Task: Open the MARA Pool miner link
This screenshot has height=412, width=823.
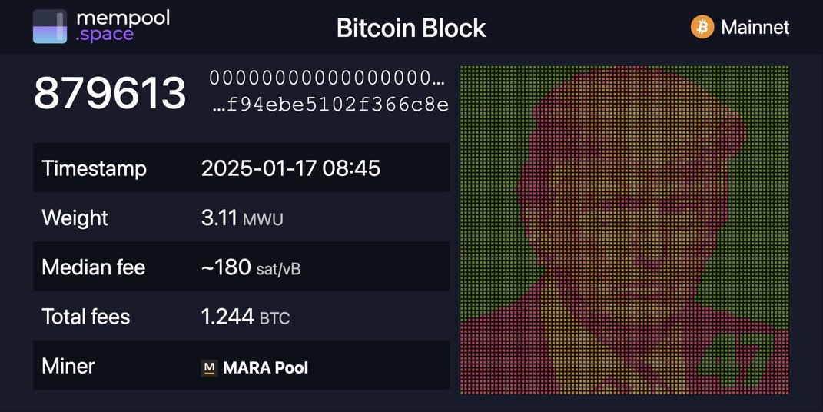Action: (x=265, y=368)
